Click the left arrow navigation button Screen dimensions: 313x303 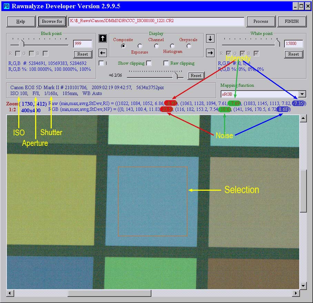tap(102, 53)
